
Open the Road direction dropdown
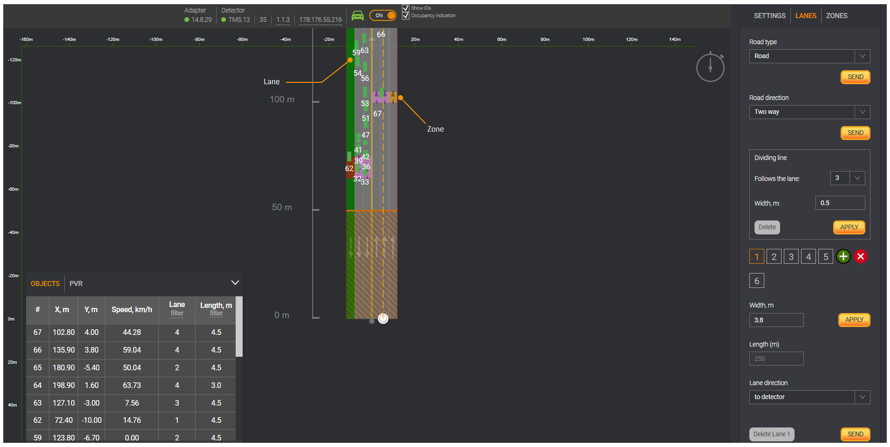[x=809, y=112]
